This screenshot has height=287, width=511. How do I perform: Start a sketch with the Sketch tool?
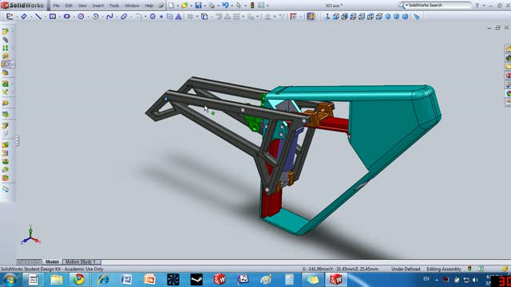click(x=9, y=16)
